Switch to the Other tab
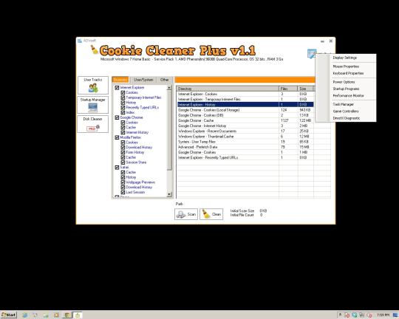This screenshot has width=399, height=319. pos(164,80)
